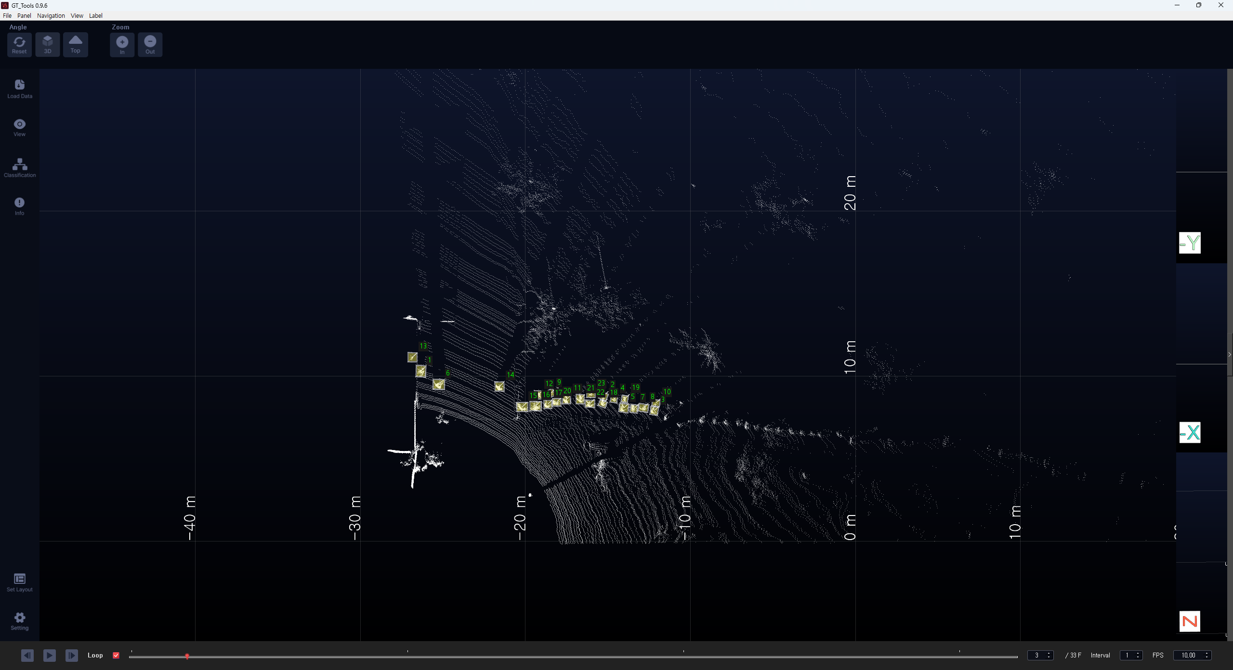Switch to 3D angle view

coord(47,44)
